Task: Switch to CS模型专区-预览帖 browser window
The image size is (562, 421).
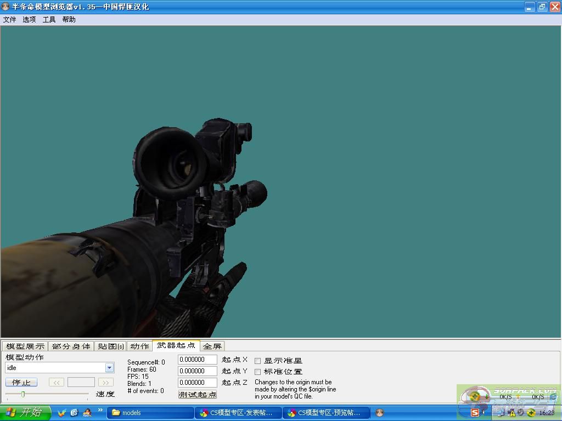Action: pyautogui.click(x=326, y=413)
